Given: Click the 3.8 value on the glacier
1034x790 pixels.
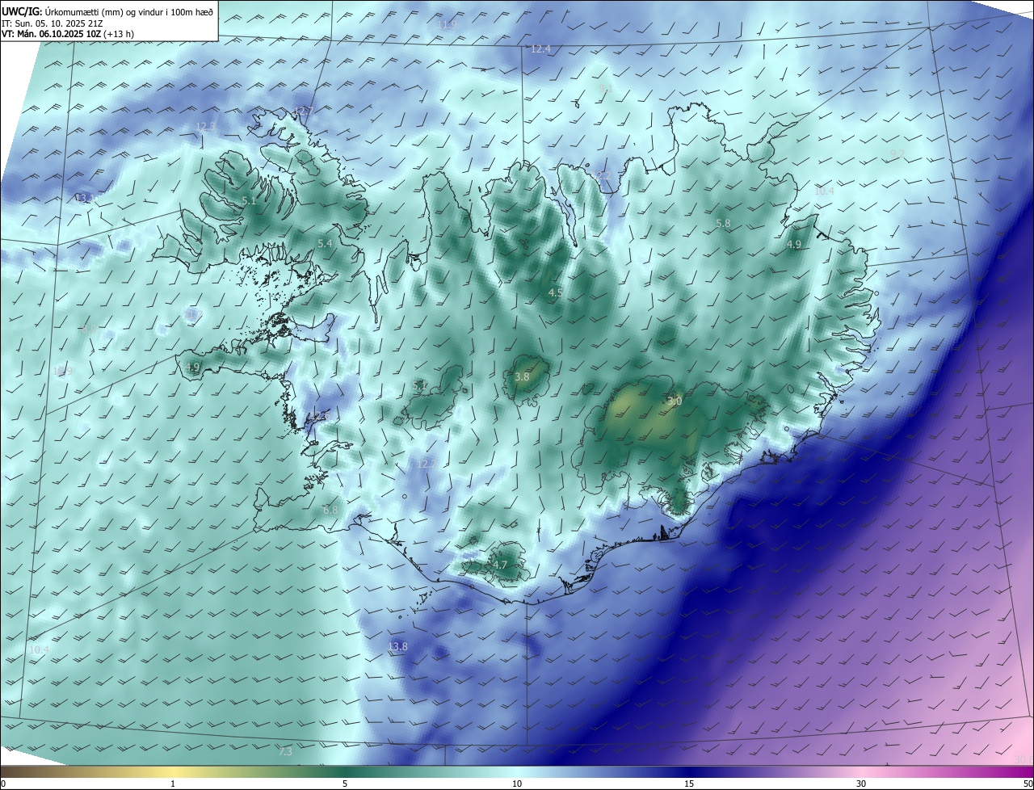Looking at the screenshot, I should (522, 377).
